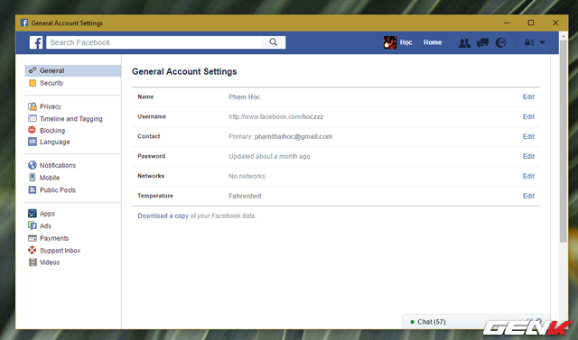578x340 pixels.
Task: Click the Payments card icon
Action: [x=33, y=238]
